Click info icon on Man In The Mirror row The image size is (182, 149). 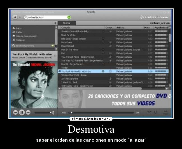point(103,49)
